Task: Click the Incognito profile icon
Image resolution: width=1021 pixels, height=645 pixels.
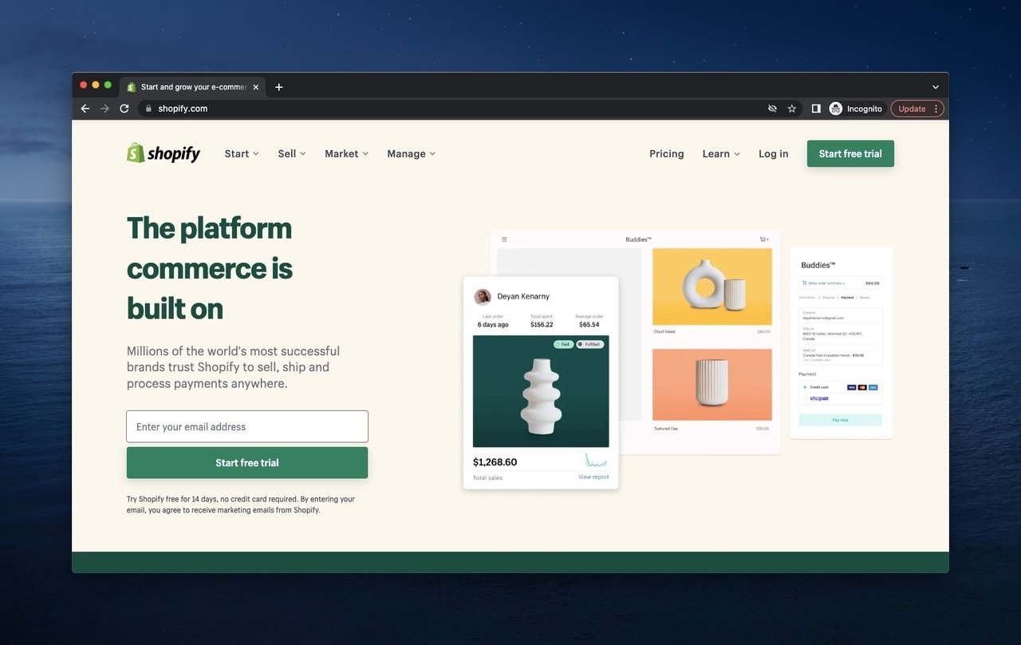Action: click(836, 109)
